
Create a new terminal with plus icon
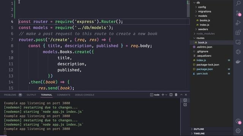(163, 95)
